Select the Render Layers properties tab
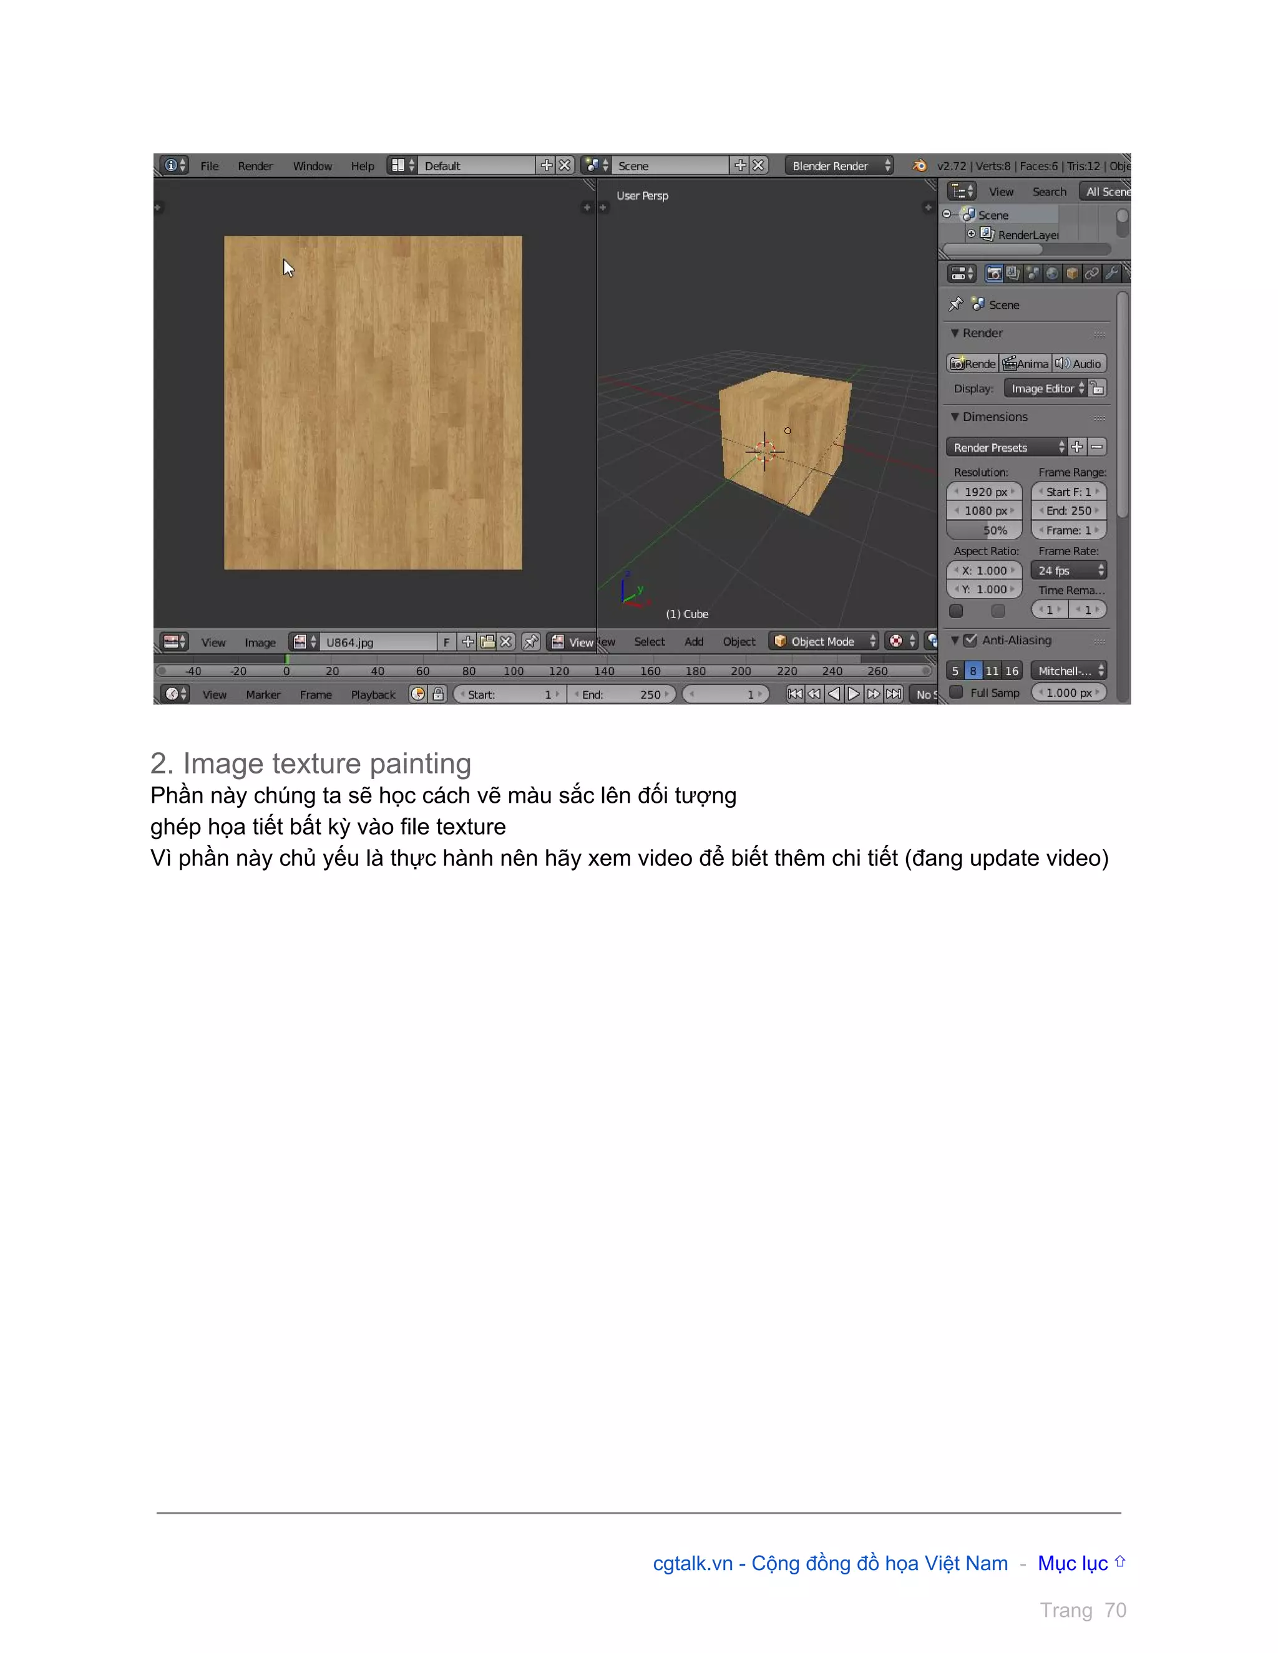This screenshot has height=1653, width=1278. click(x=1013, y=273)
